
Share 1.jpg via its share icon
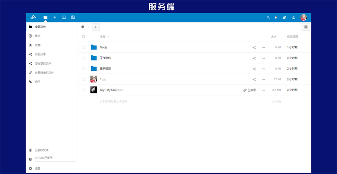click(254, 80)
